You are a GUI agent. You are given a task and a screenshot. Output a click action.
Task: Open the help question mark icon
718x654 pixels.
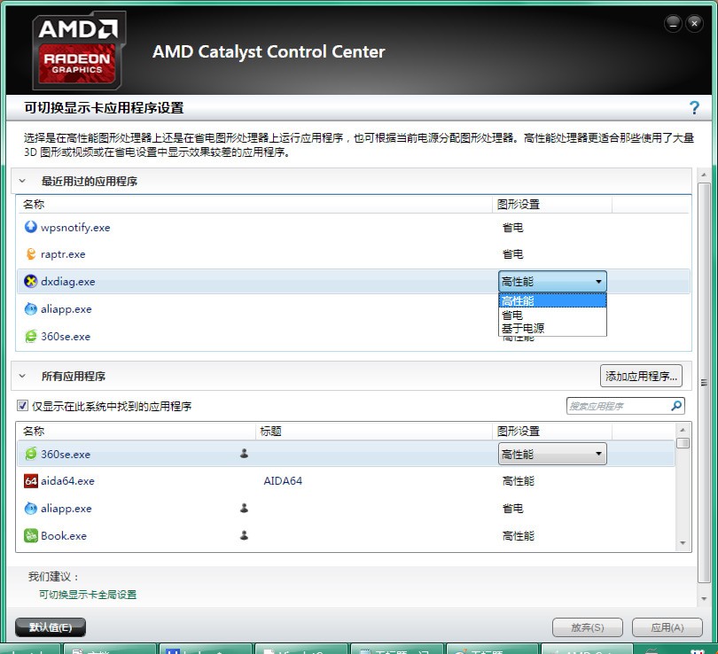coord(694,108)
